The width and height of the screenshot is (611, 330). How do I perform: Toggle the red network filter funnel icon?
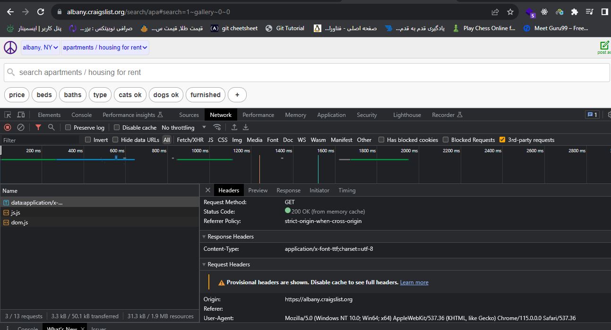click(38, 127)
